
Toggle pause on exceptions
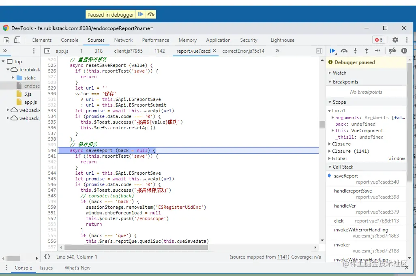pyautogui.click(x=404, y=51)
